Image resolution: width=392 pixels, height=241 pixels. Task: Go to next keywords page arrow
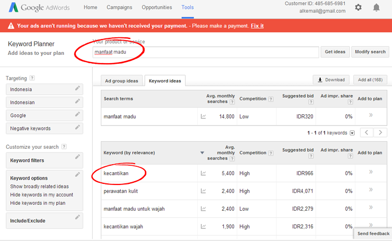point(380,132)
